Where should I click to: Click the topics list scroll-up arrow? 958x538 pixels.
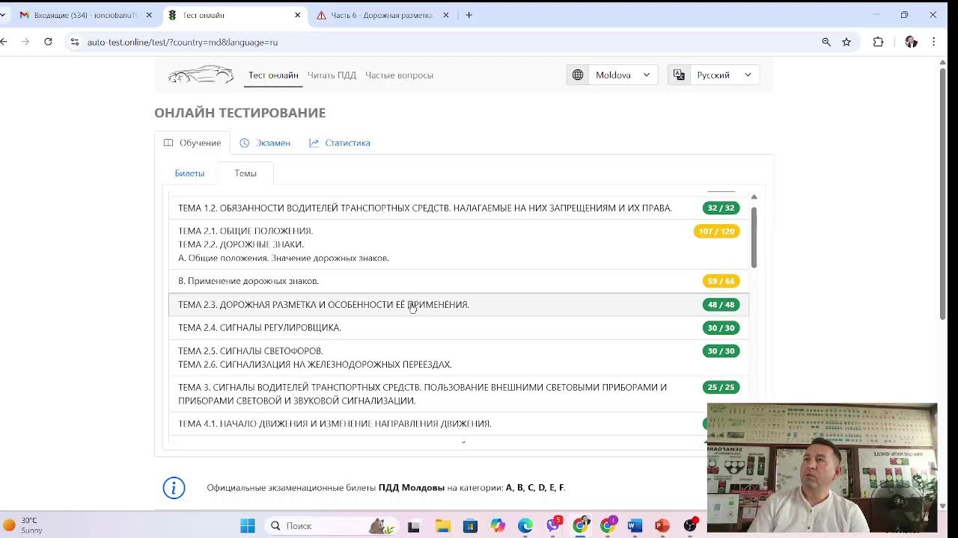point(754,197)
